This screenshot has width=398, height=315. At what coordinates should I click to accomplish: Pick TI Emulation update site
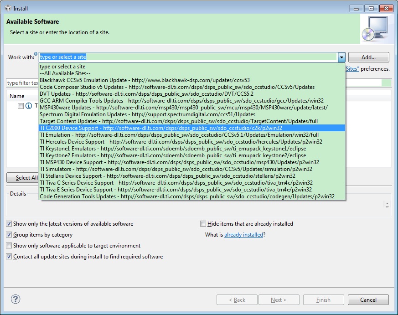pos(192,135)
